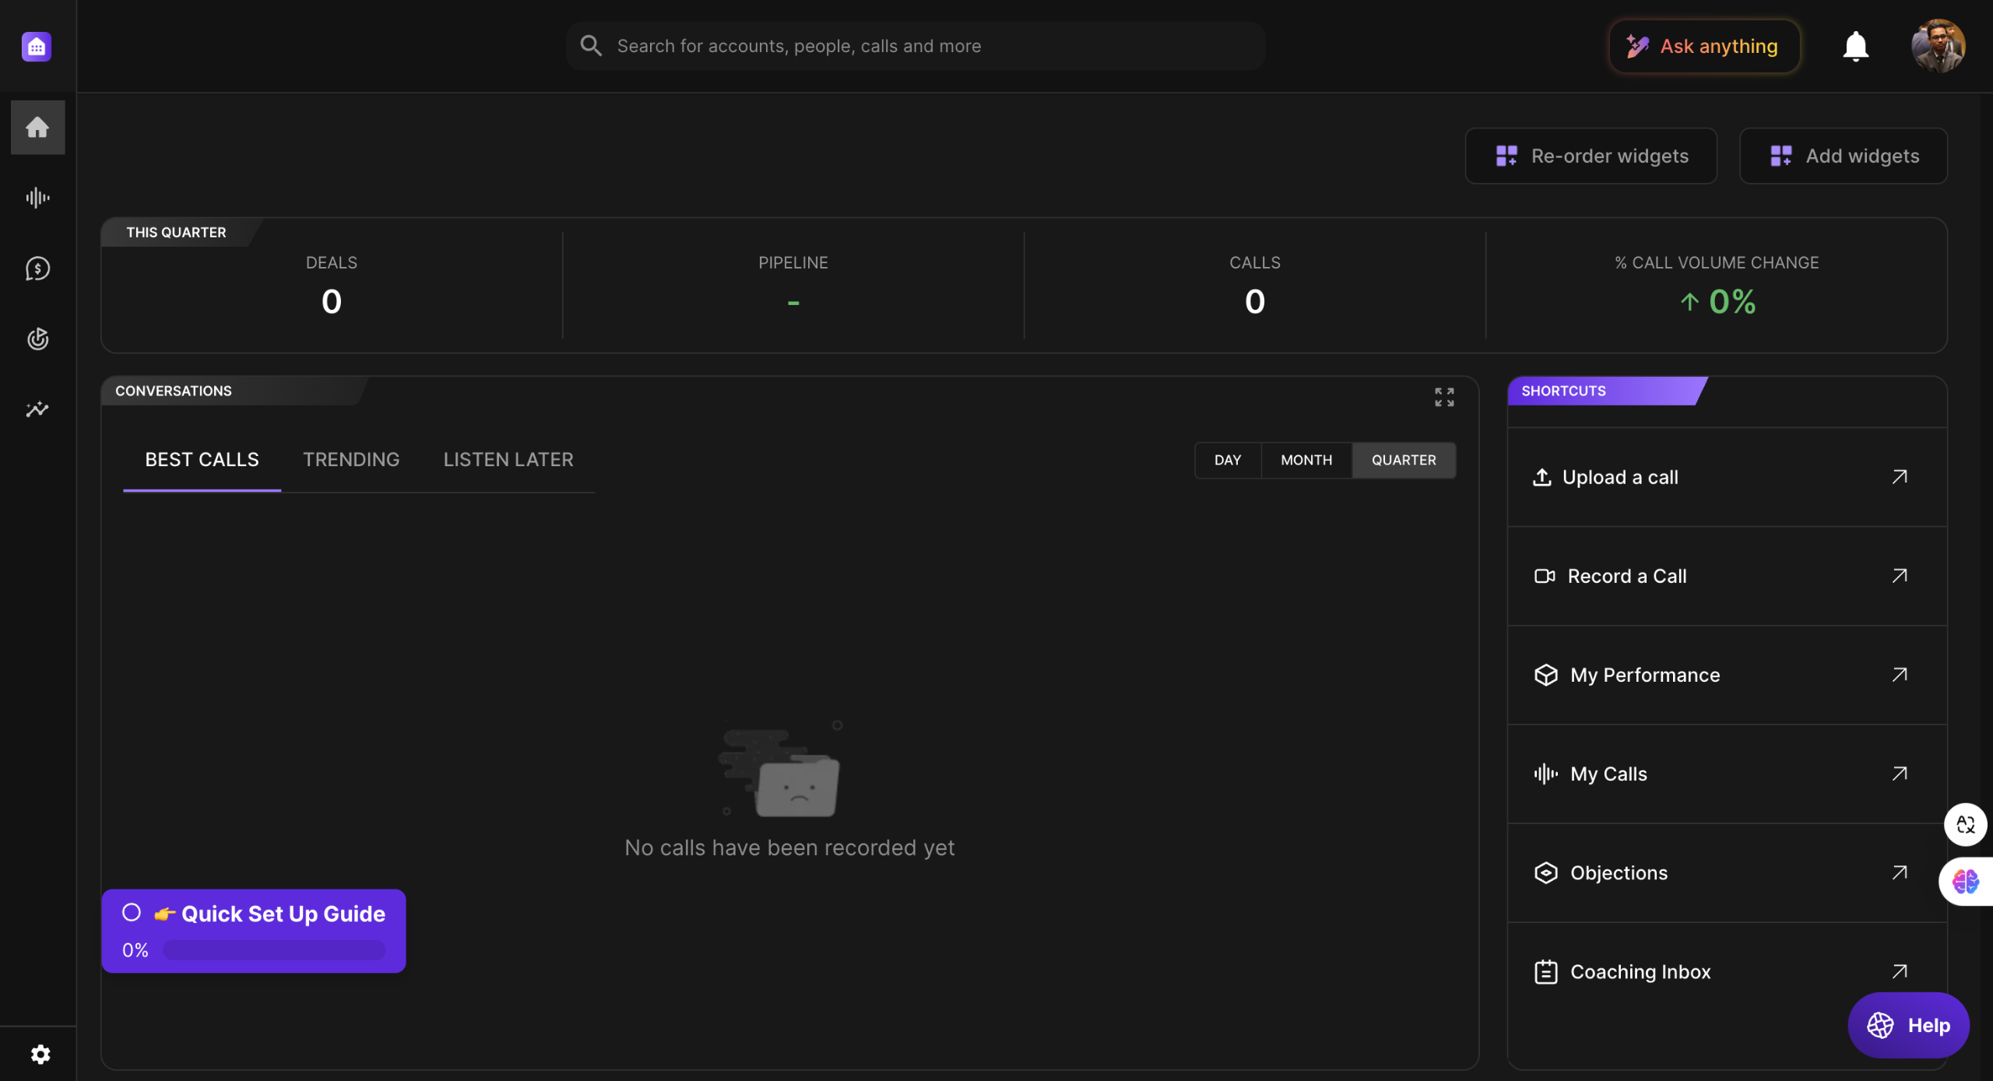Toggle the Quick Set Up Guide circle
Screen dimensions: 1993x1081
coord(132,912)
